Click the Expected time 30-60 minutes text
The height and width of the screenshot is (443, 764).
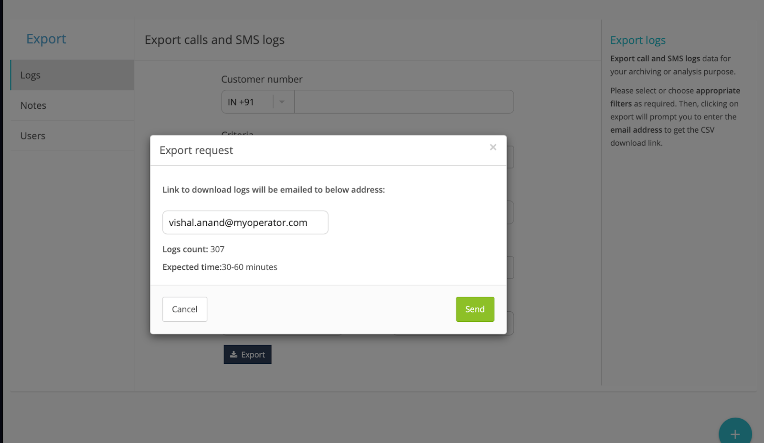coord(220,267)
